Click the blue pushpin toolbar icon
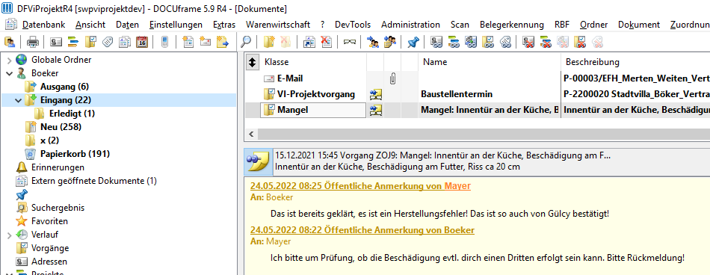The image size is (710, 275). pyautogui.click(x=413, y=43)
